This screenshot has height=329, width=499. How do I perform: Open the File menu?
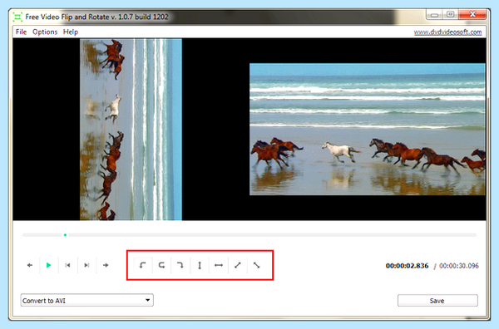click(x=22, y=32)
